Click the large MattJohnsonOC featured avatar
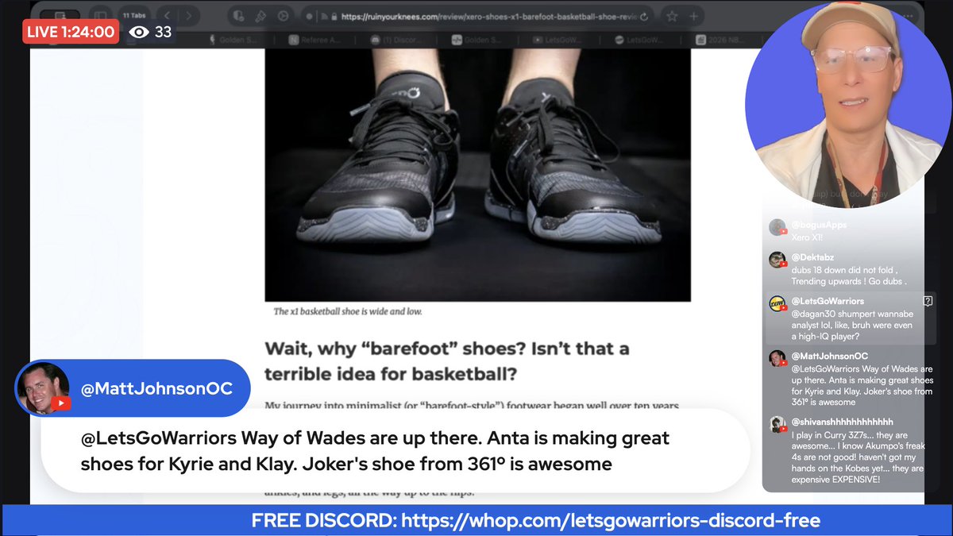This screenshot has height=536, width=953. pos(44,388)
